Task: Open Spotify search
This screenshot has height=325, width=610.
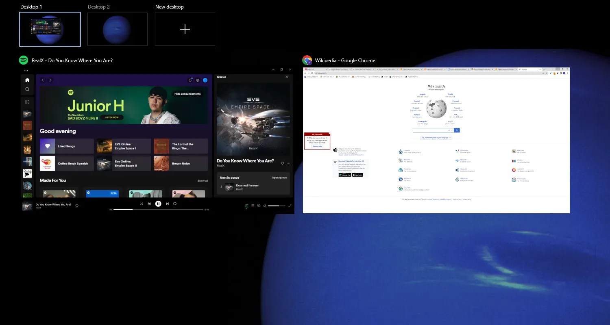Action: pos(27,89)
